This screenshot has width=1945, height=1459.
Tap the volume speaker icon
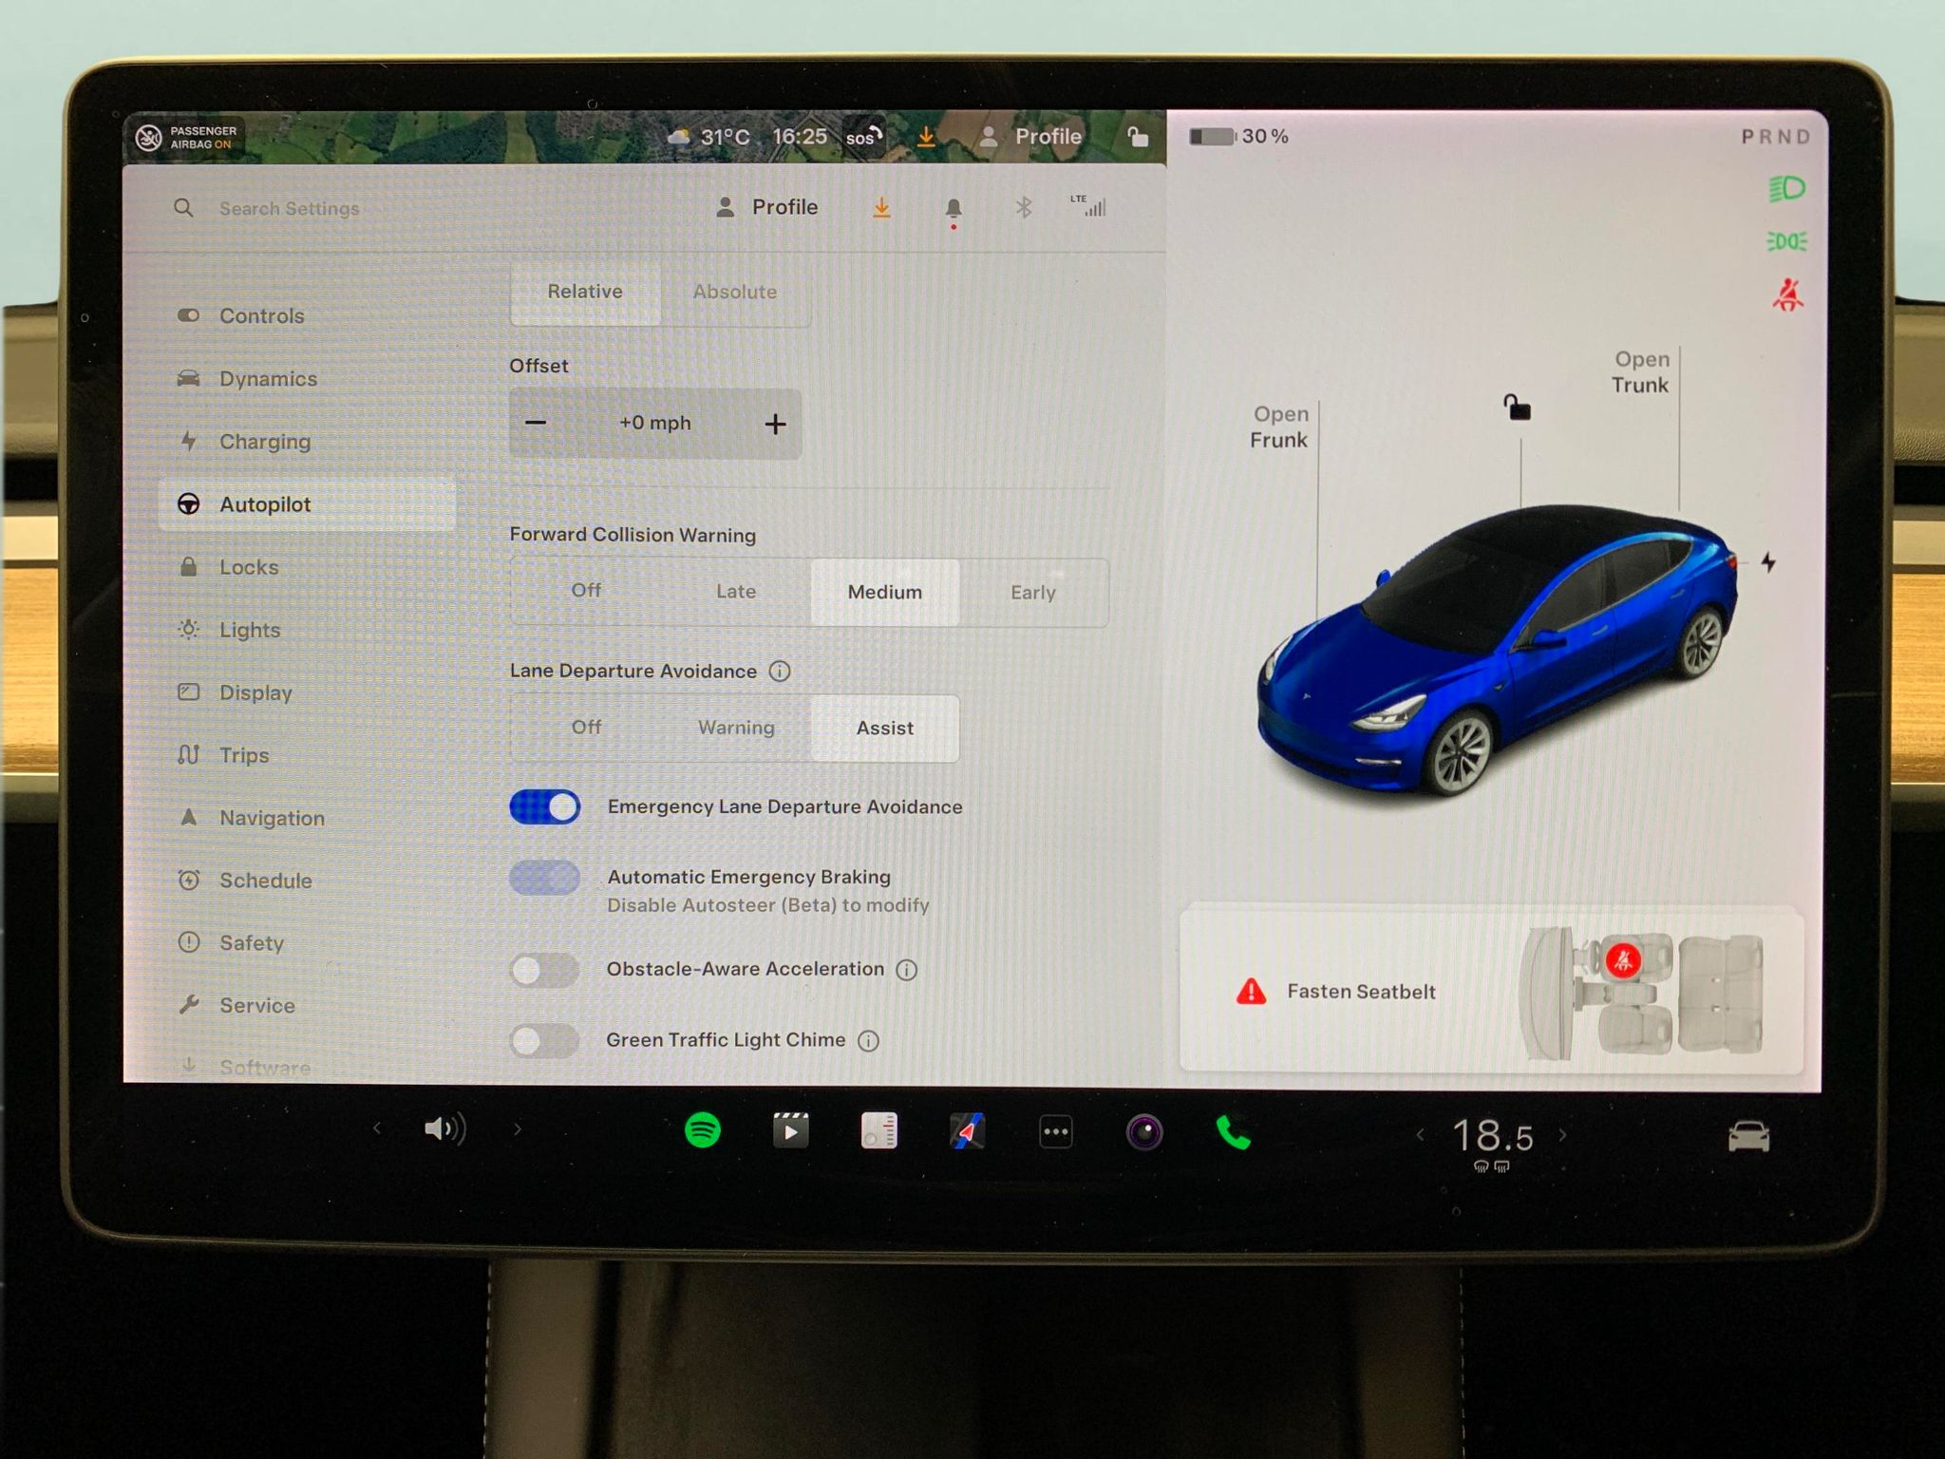point(444,1128)
